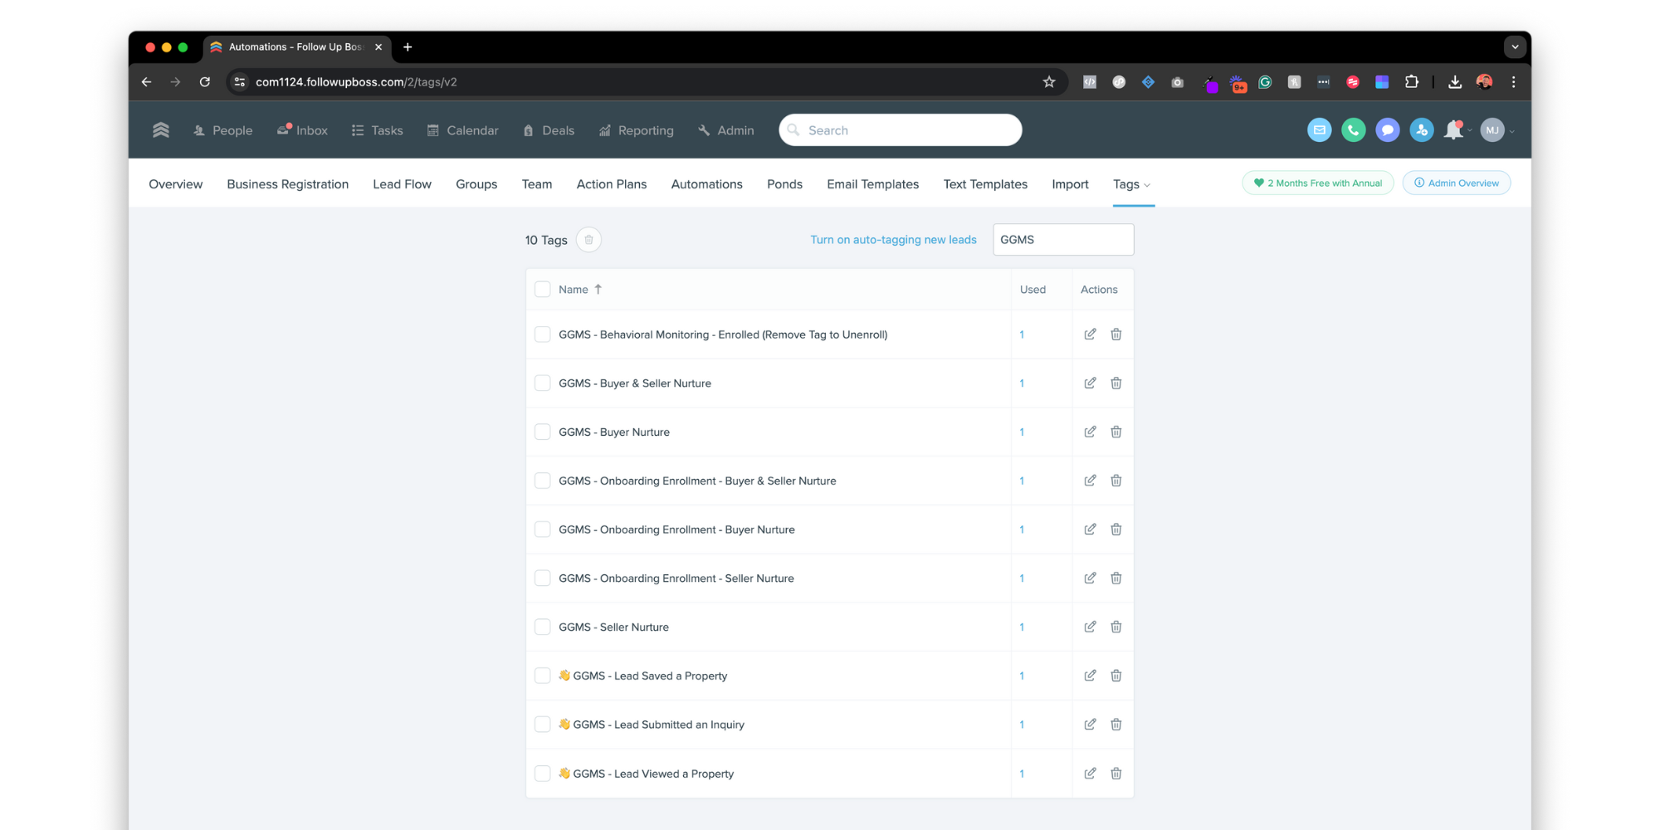1660x830 pixels.
Task: Open the MJ user avatar menu
Action: pyautogui.click(x=1492, y=130)
